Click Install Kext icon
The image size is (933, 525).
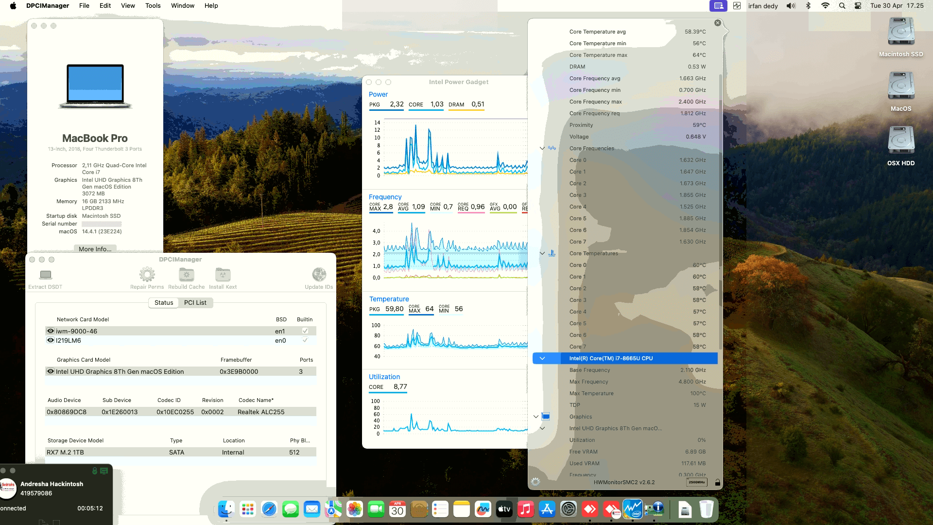[223, 275]
